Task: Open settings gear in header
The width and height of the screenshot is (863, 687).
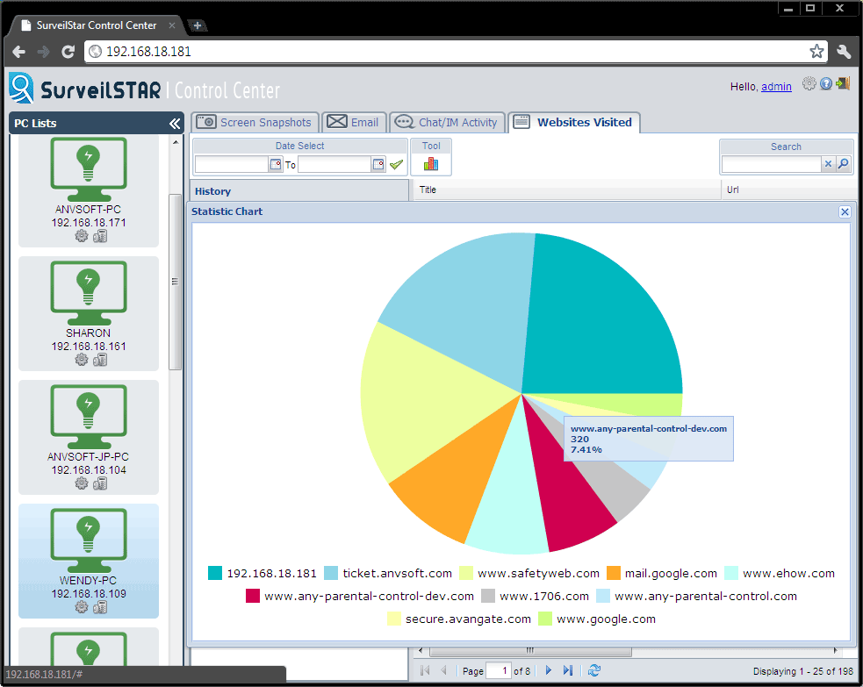Action: (x=809, y=83)
